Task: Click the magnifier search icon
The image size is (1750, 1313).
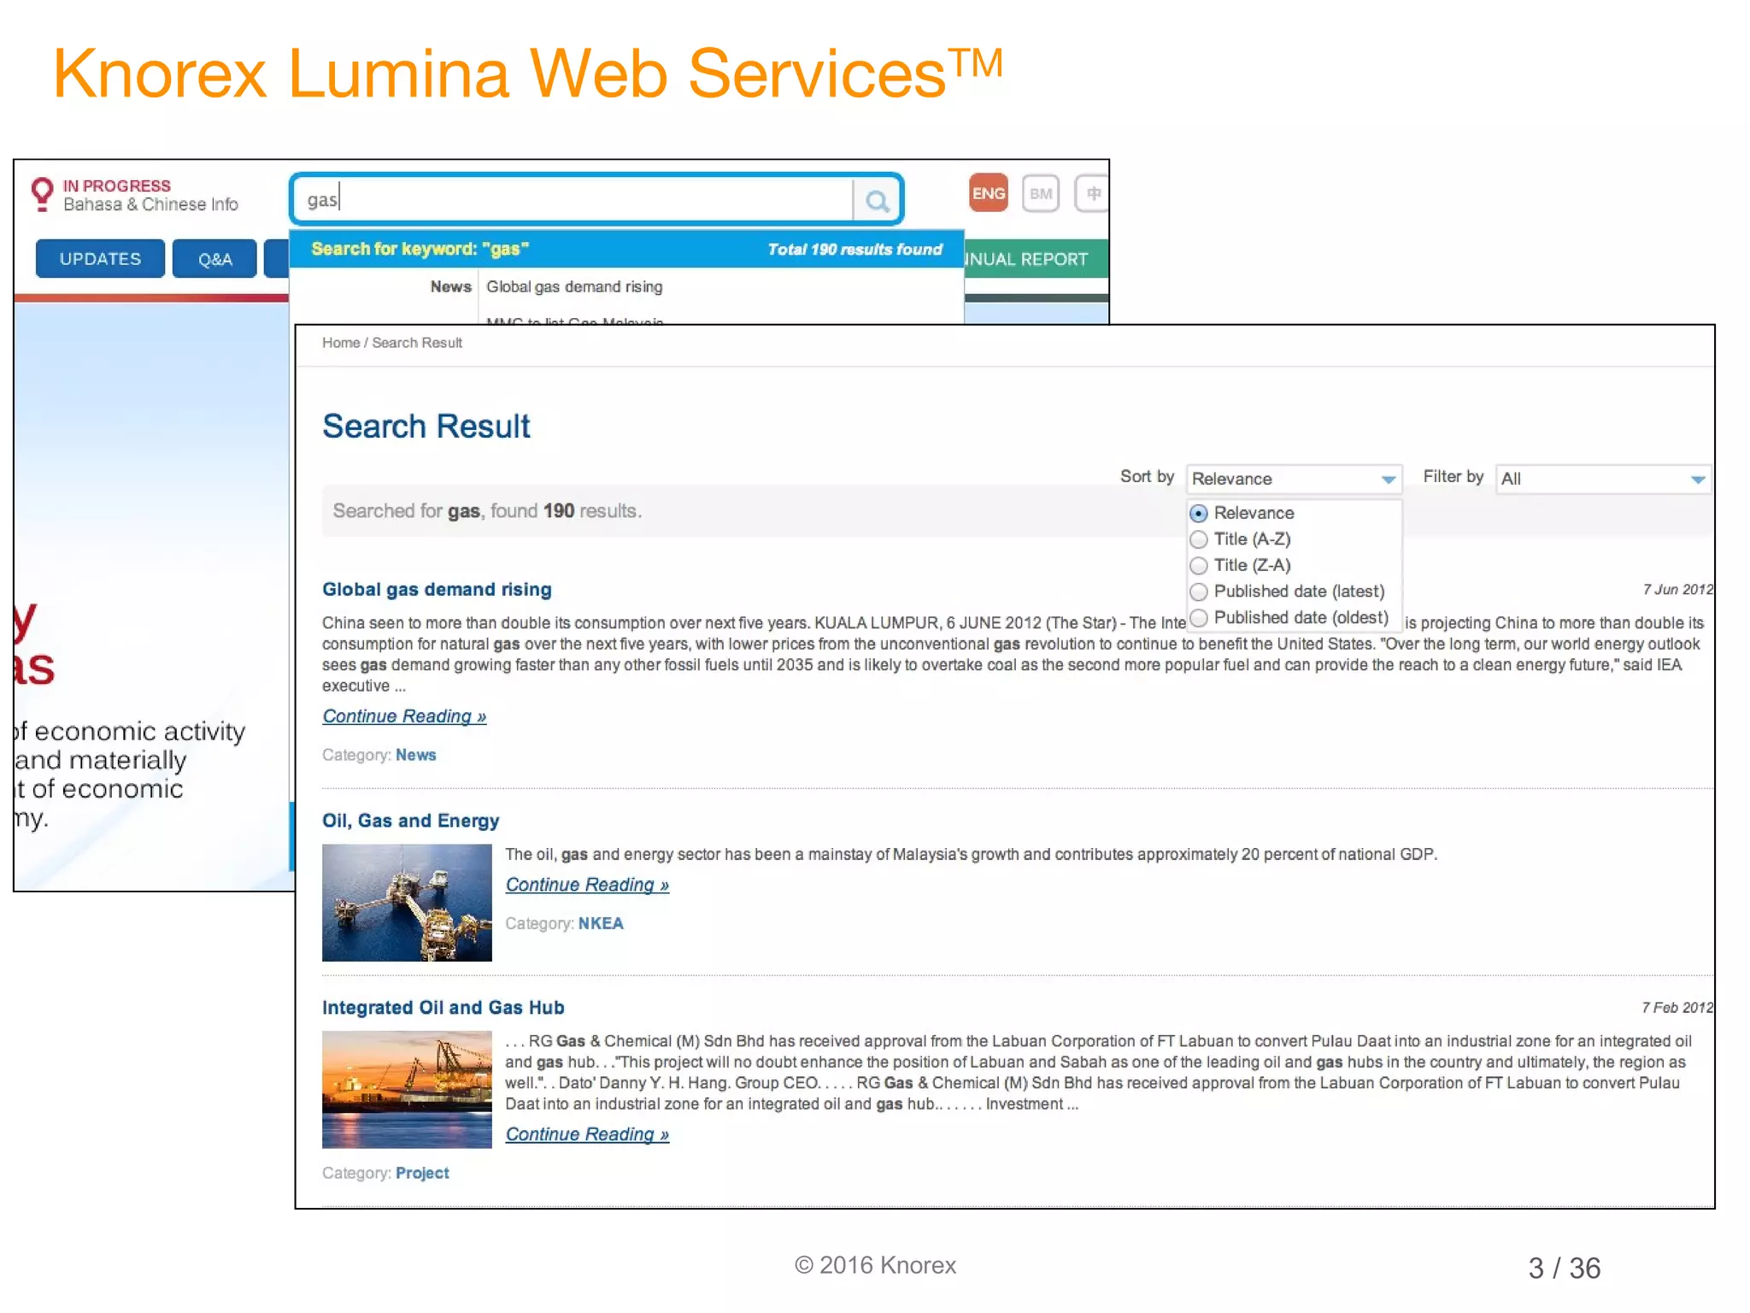Action: point(877,200)
